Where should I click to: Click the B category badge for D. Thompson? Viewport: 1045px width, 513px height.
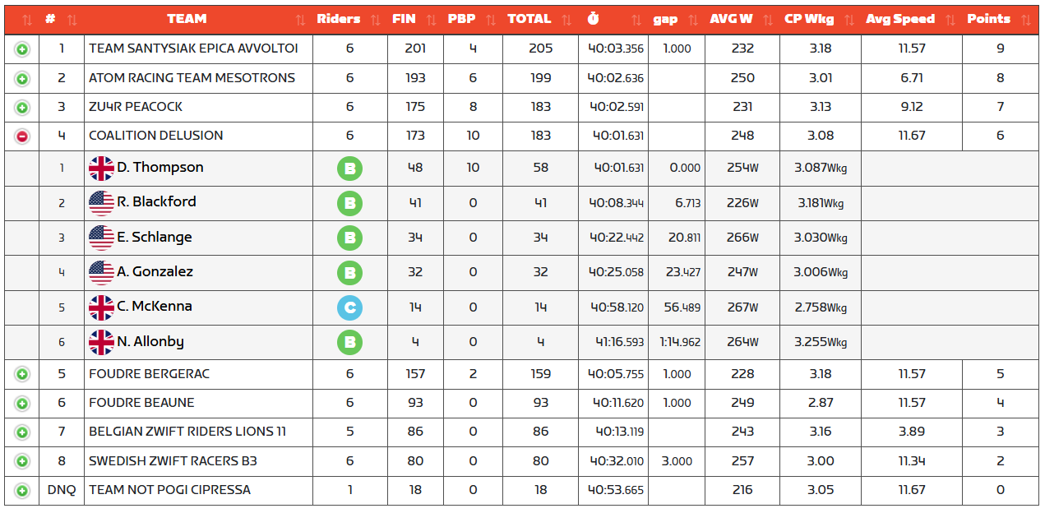(x=349, y=169)
